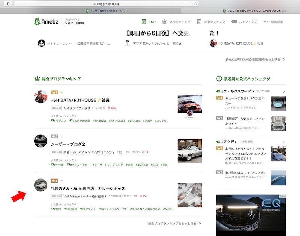Open 新着記事 navigation item
The height and width of the screenshot is (236, 300).
[273, 22]
